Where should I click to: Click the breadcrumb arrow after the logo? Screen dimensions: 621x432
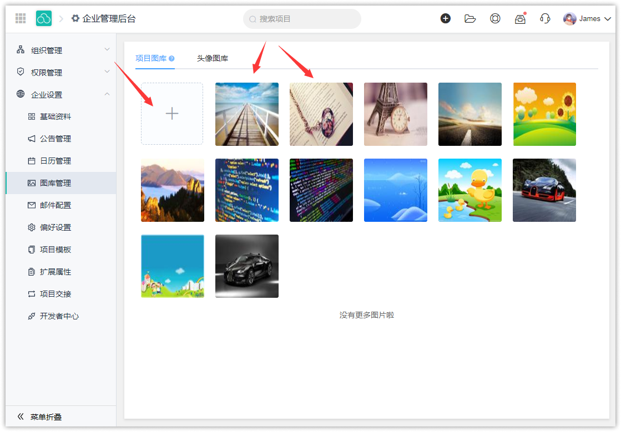(x=61, y=19)
